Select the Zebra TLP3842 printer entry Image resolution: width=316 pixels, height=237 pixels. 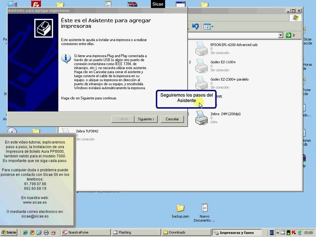[81, 135]
